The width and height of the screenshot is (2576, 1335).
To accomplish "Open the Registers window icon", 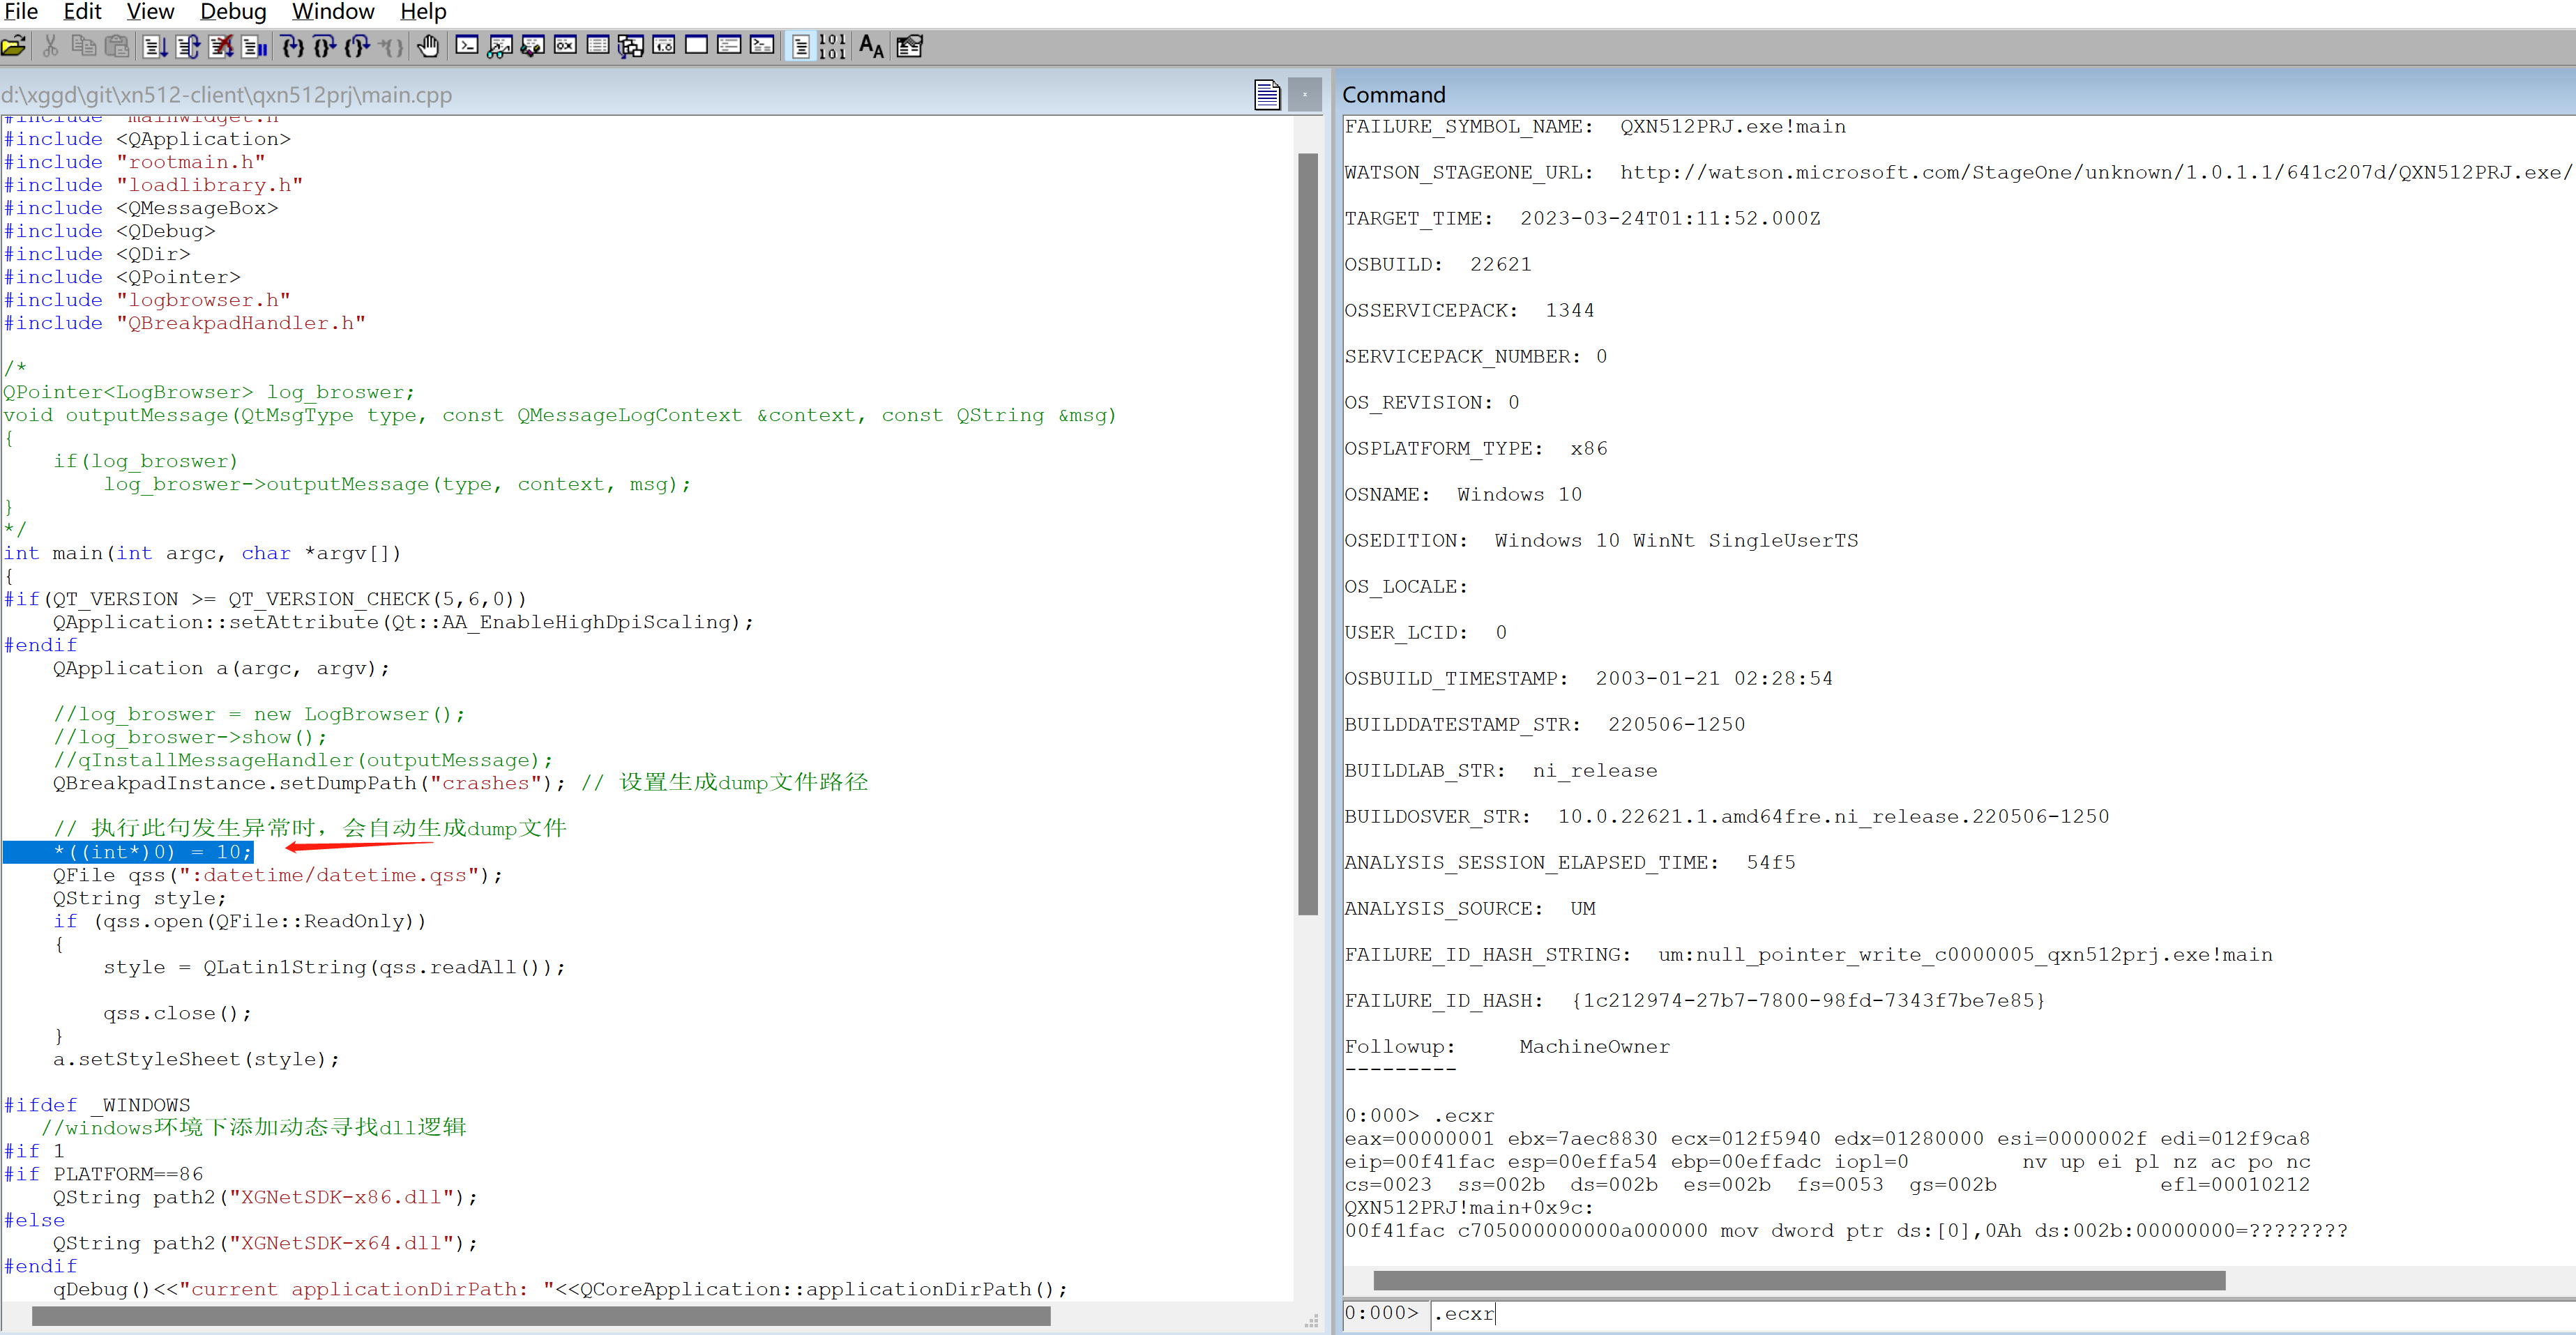I will [565, 46].
